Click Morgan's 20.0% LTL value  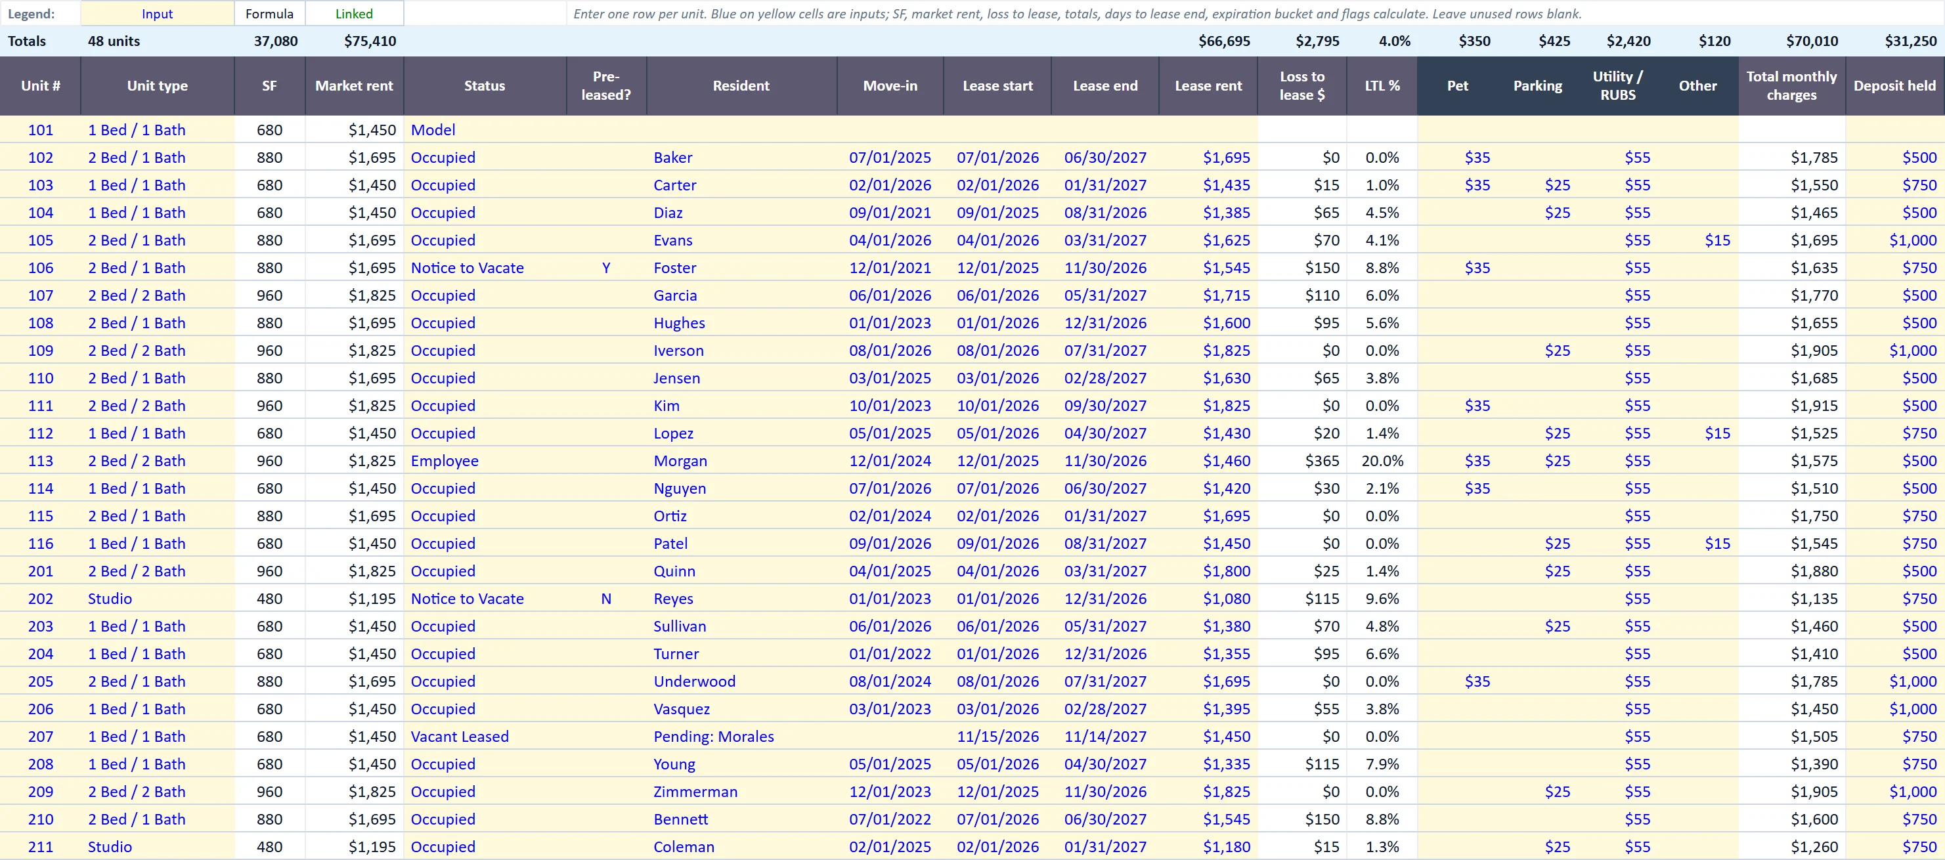coord(1382,461)
